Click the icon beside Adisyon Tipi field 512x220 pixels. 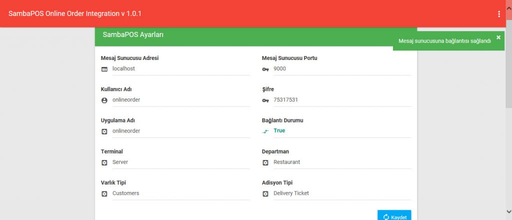pos(265,193)
